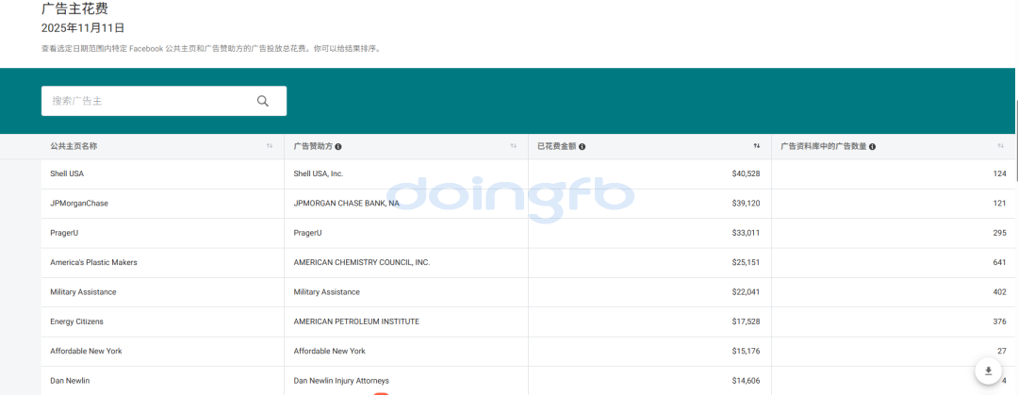
Task: Click the search magnifier icon
Action: [x=263, y=101]
